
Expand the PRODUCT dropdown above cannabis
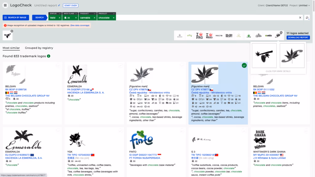coord(94,14)
